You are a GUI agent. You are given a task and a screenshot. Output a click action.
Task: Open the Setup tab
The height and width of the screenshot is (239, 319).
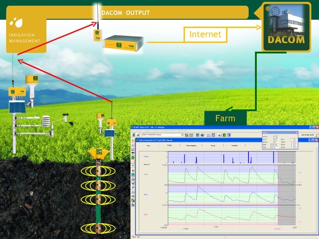click(x=213, y=145)
